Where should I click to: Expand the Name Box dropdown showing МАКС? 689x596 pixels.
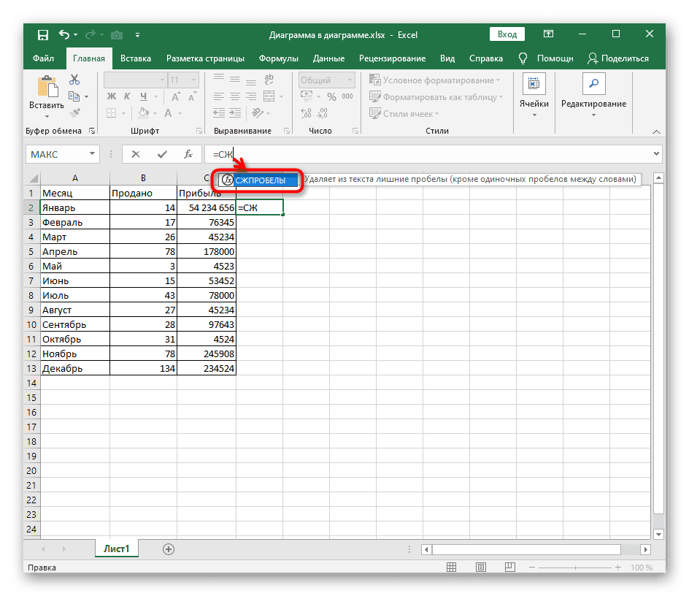(x=92, y=154)
